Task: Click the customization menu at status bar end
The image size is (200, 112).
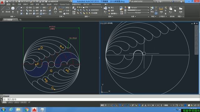Action: (198, 105)
